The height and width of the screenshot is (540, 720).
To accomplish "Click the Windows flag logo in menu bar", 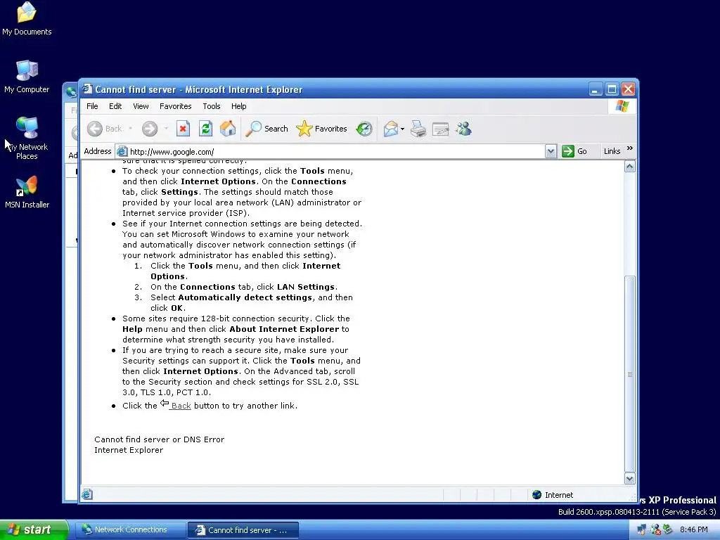I will point(622,106).
